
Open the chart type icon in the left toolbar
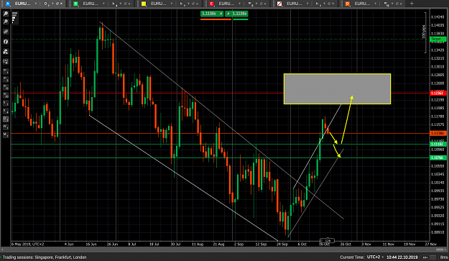[x=6, y=32]
